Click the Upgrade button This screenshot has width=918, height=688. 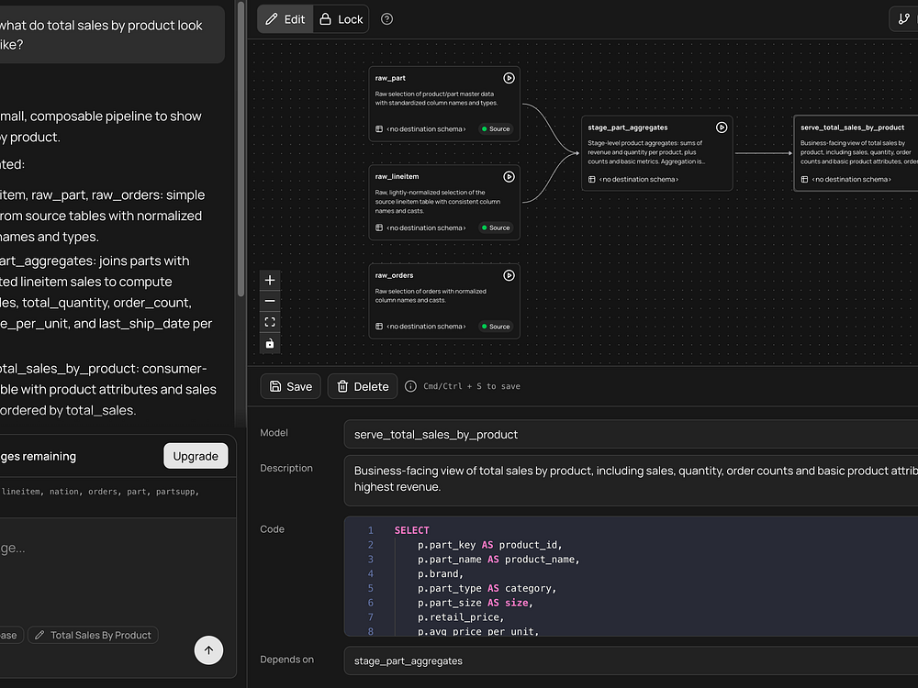point(196,456)
